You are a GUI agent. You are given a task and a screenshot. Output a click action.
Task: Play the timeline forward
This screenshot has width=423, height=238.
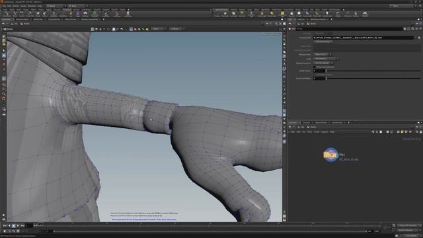tap(18, 225)
